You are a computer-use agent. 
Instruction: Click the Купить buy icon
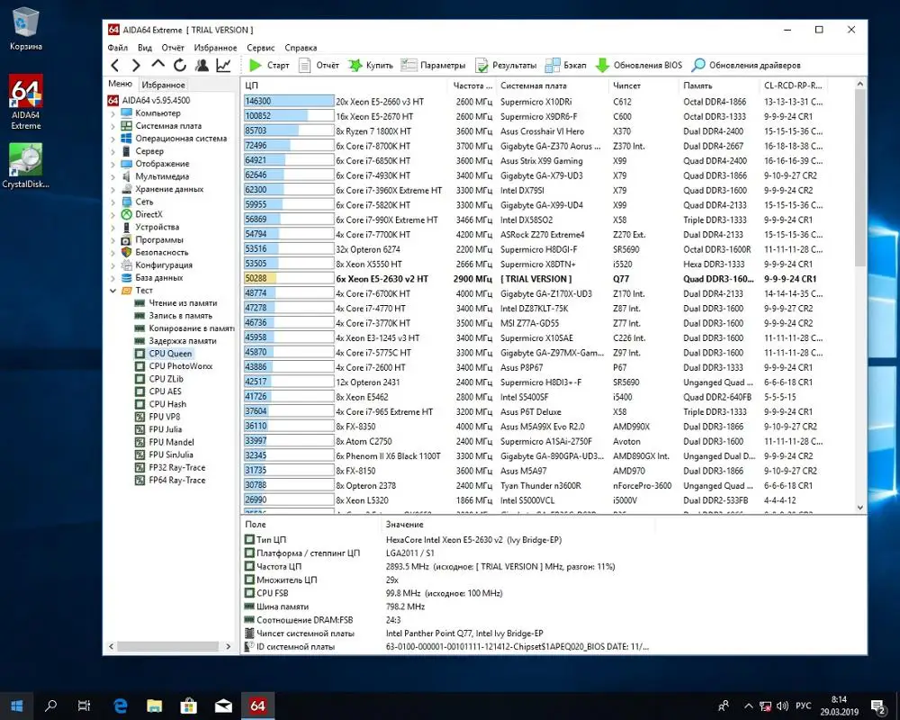tap(355, 66)
